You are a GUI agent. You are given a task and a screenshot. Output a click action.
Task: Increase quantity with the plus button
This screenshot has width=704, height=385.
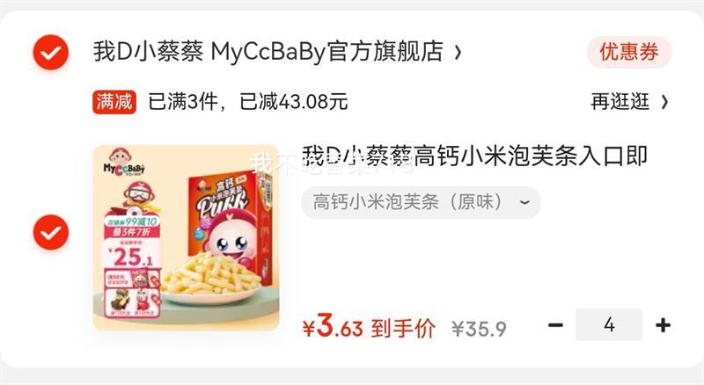pyautogui.click(x=664, y=325)
